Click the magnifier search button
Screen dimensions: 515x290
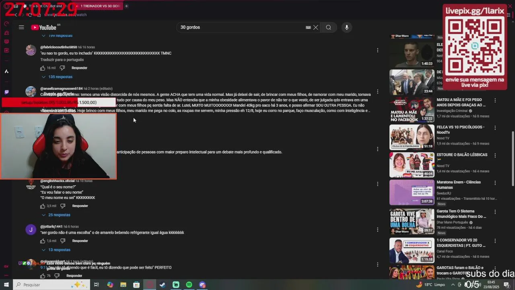coord(329,27)
